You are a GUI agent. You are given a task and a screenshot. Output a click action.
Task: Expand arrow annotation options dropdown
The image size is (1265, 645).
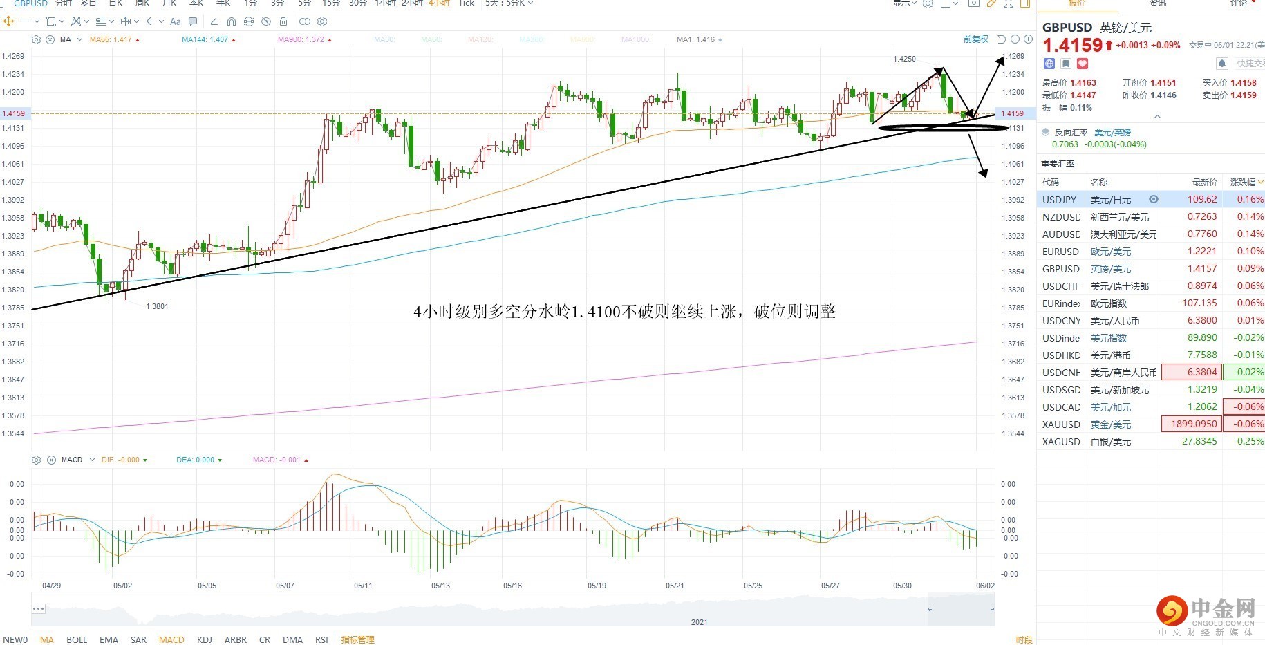[x=161, y=21]
